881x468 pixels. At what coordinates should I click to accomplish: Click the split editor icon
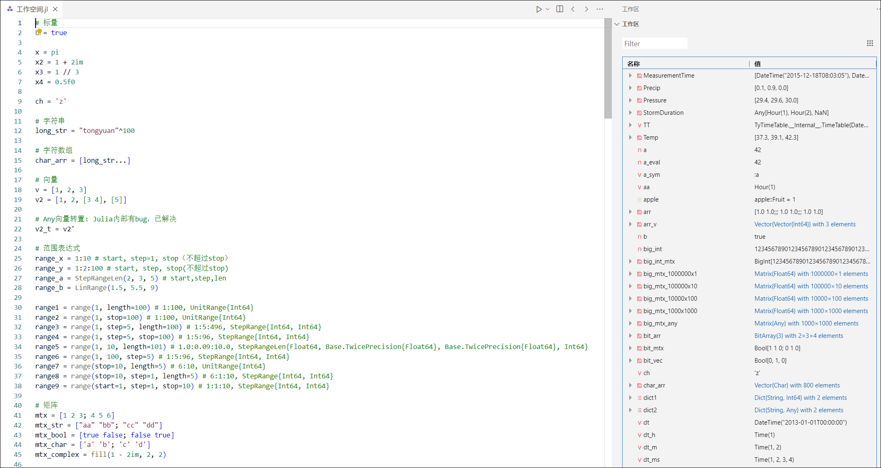[560, 9]
